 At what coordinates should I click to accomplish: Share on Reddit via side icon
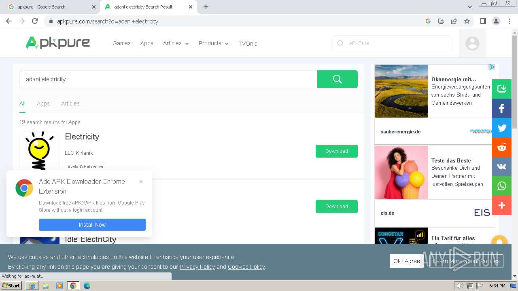[x=502, y=147]
